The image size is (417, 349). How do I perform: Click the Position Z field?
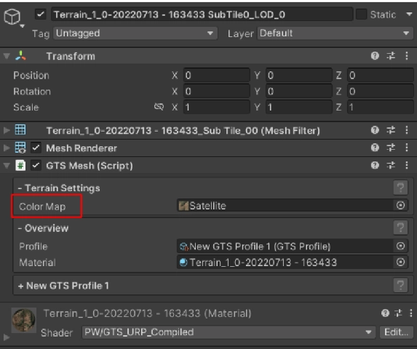381,75
